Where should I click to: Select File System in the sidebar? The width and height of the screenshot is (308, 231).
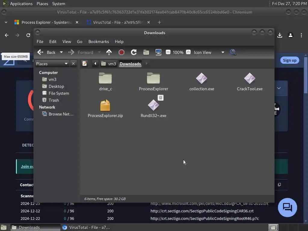56,93
